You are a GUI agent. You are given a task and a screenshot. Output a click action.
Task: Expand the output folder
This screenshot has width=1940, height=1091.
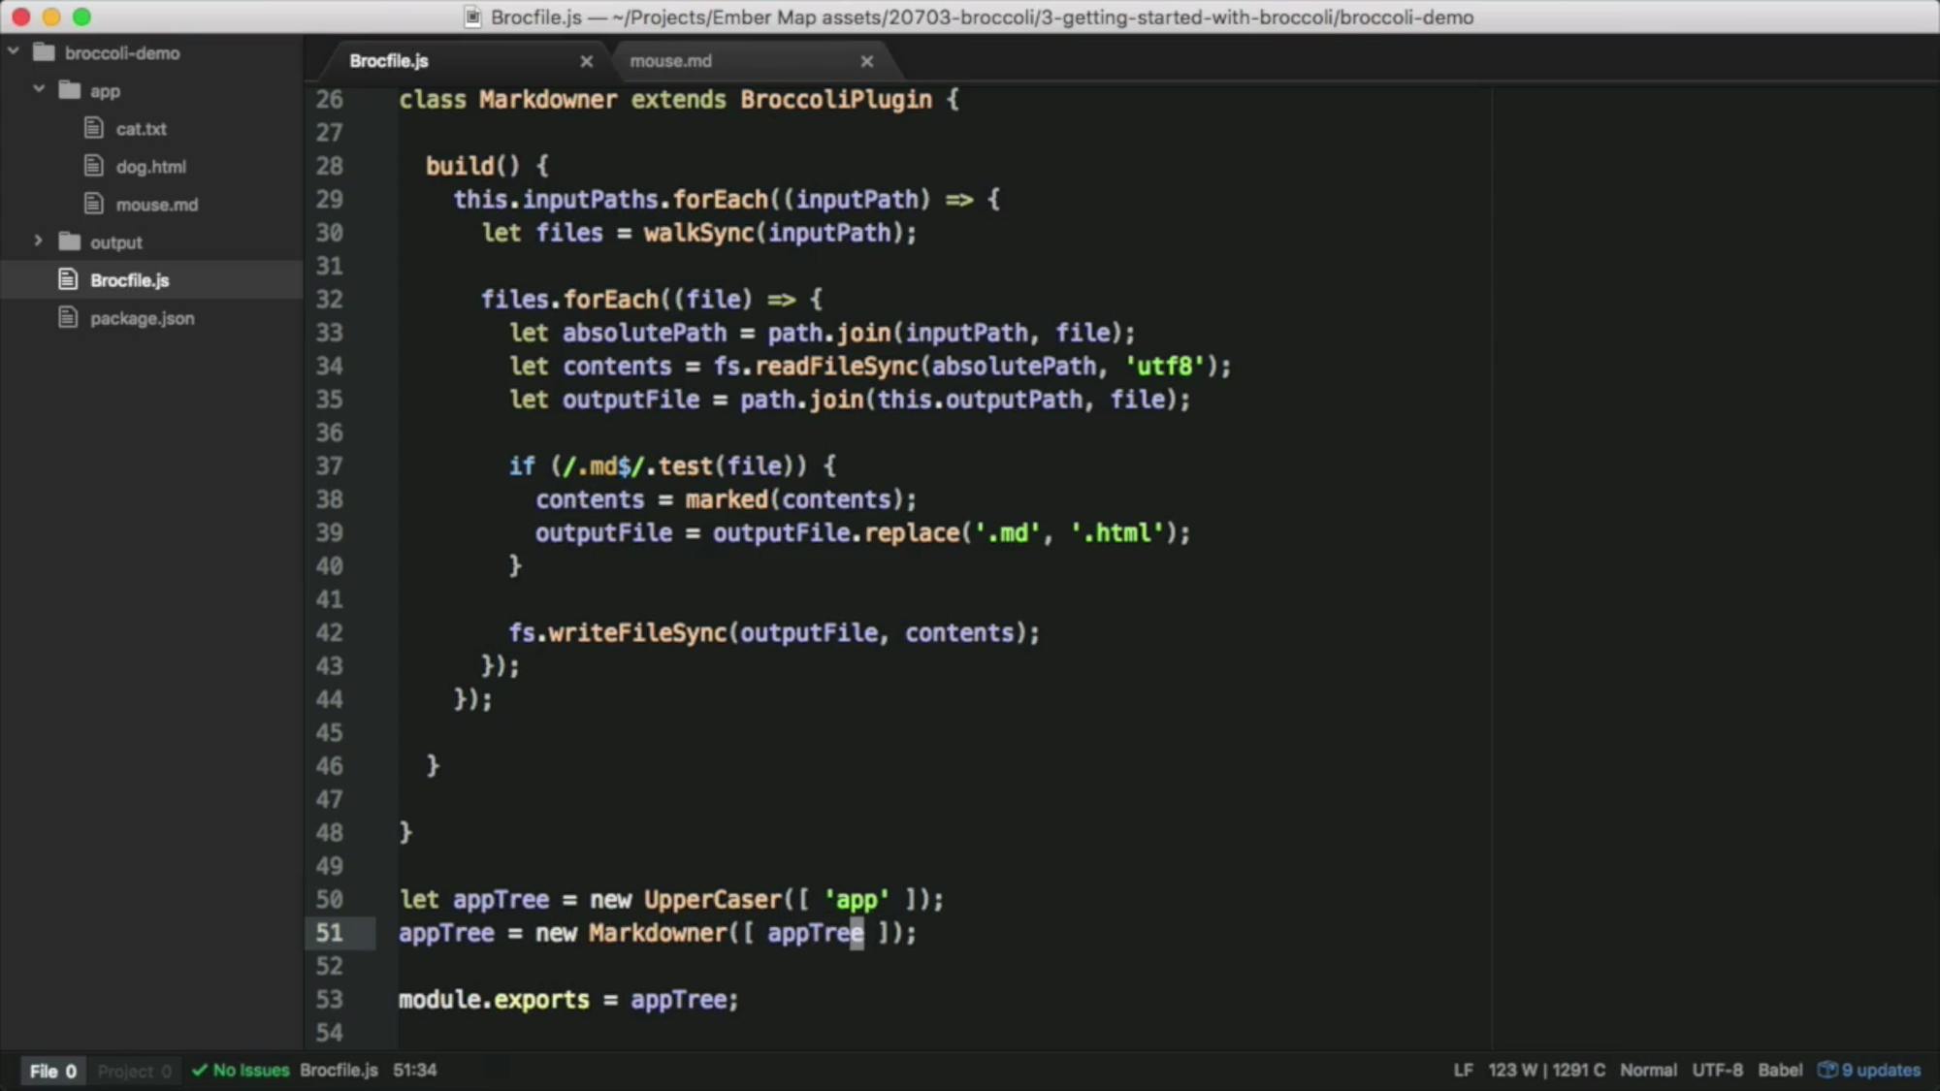click(x=38, y=241)
